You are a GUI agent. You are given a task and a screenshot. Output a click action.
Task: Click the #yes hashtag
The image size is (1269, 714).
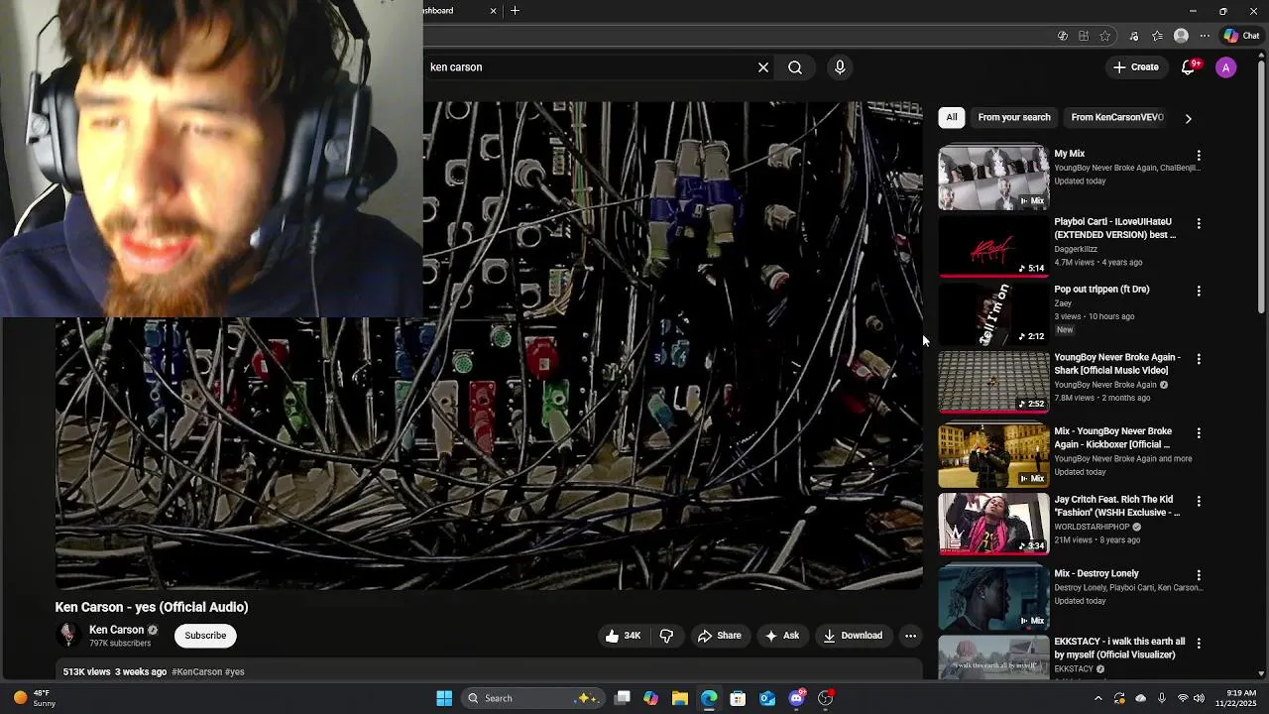tap(235, 672)
